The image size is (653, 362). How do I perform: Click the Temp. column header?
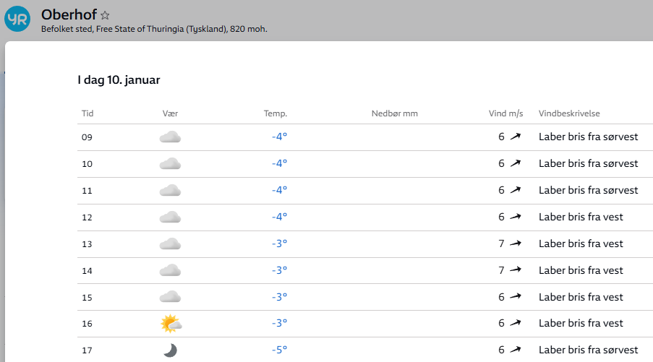(276, 113)
